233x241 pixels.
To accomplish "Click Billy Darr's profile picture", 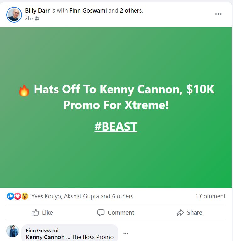I will coord(14,14).
